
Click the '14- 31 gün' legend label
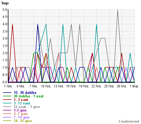(x=23, y=121)
